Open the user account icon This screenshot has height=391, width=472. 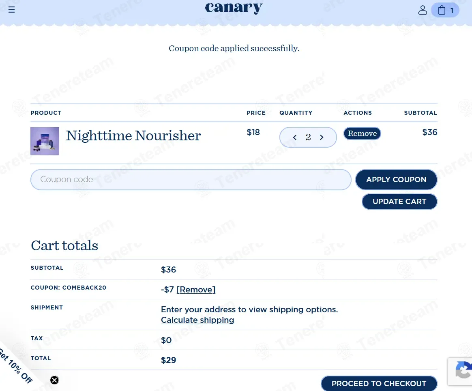pos(423,10)
